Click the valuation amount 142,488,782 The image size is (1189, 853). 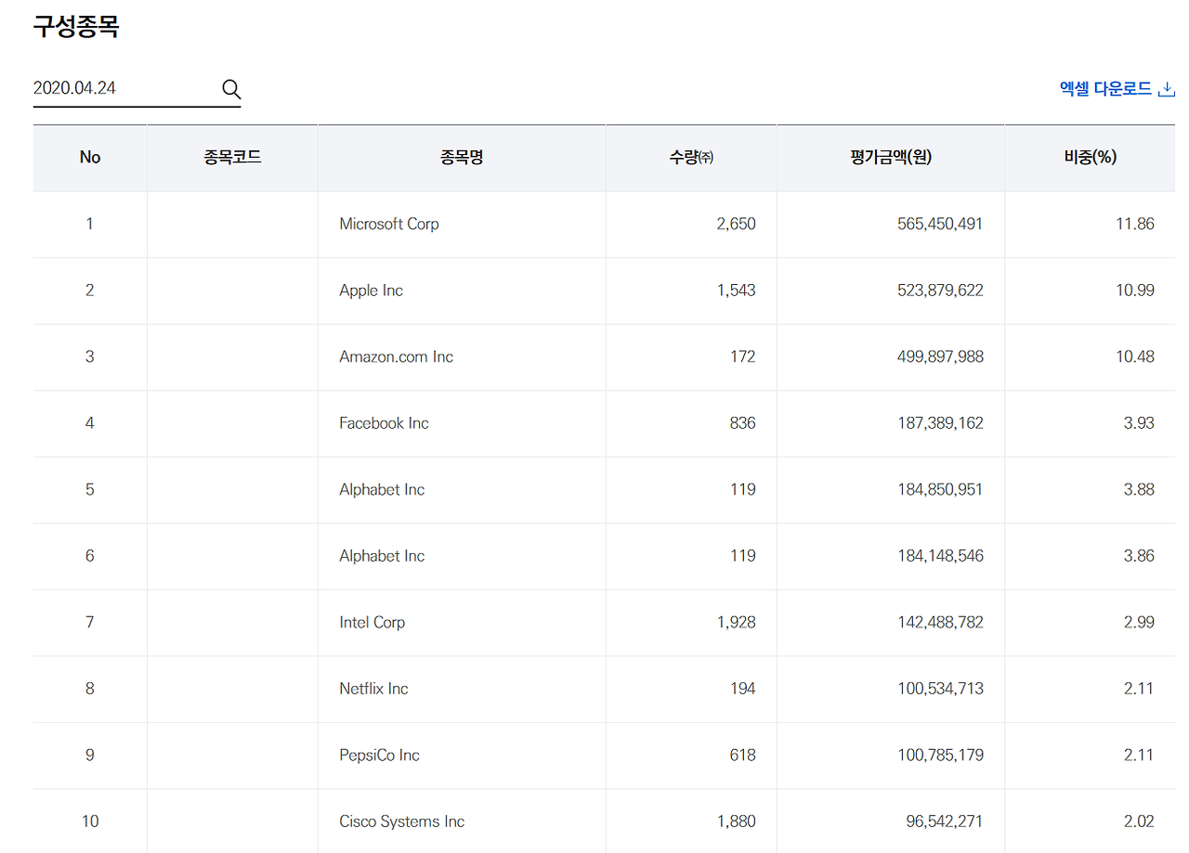[941, 622]
